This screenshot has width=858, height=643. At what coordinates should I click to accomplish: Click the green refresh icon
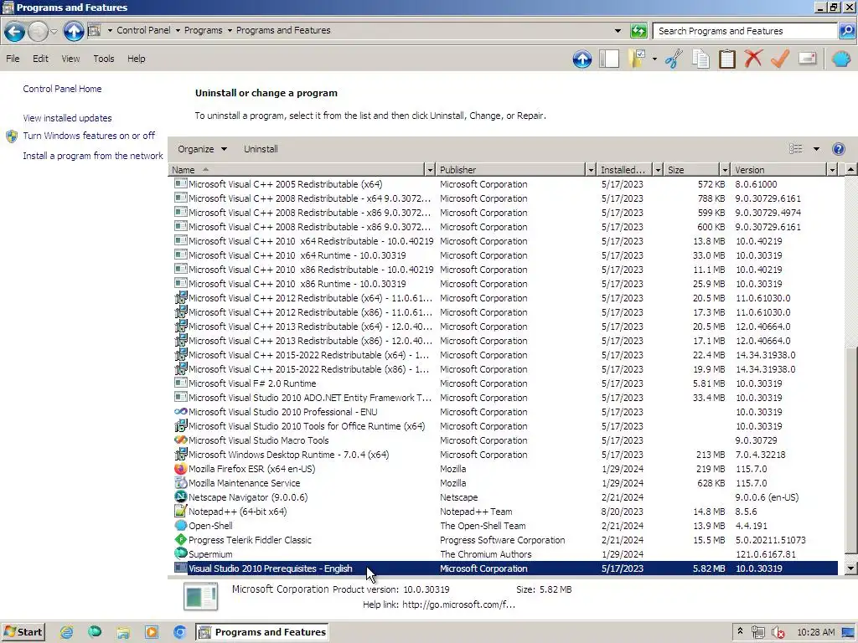click(x=638, y=31)
